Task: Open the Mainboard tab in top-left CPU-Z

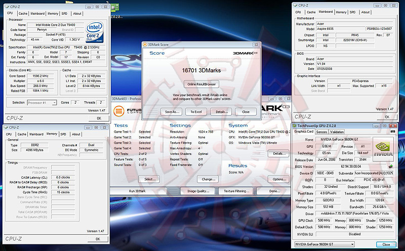Action: pos(37,14)
